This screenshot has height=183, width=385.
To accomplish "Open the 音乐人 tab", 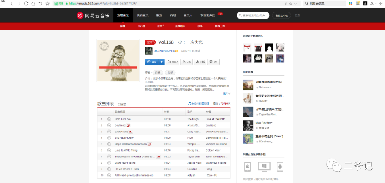I will click(x=188, y=15).
